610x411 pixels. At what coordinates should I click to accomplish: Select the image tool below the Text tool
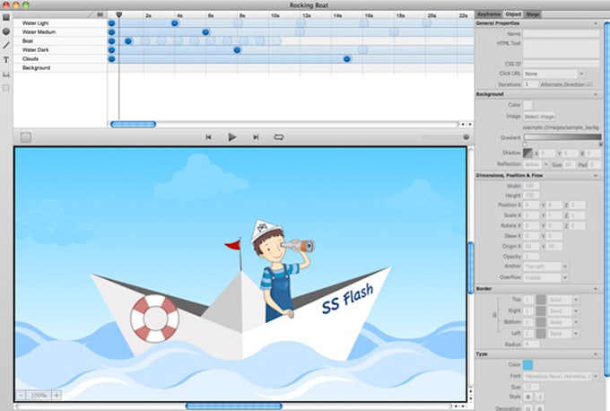tap(6, 74)
